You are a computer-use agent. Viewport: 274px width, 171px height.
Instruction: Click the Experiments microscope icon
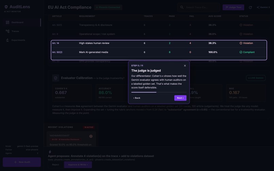pos(7,40)
